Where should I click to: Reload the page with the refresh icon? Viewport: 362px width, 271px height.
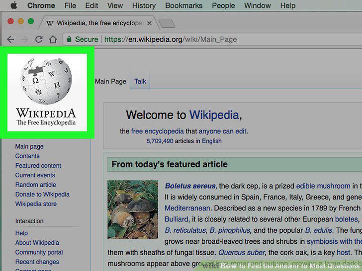39,39
